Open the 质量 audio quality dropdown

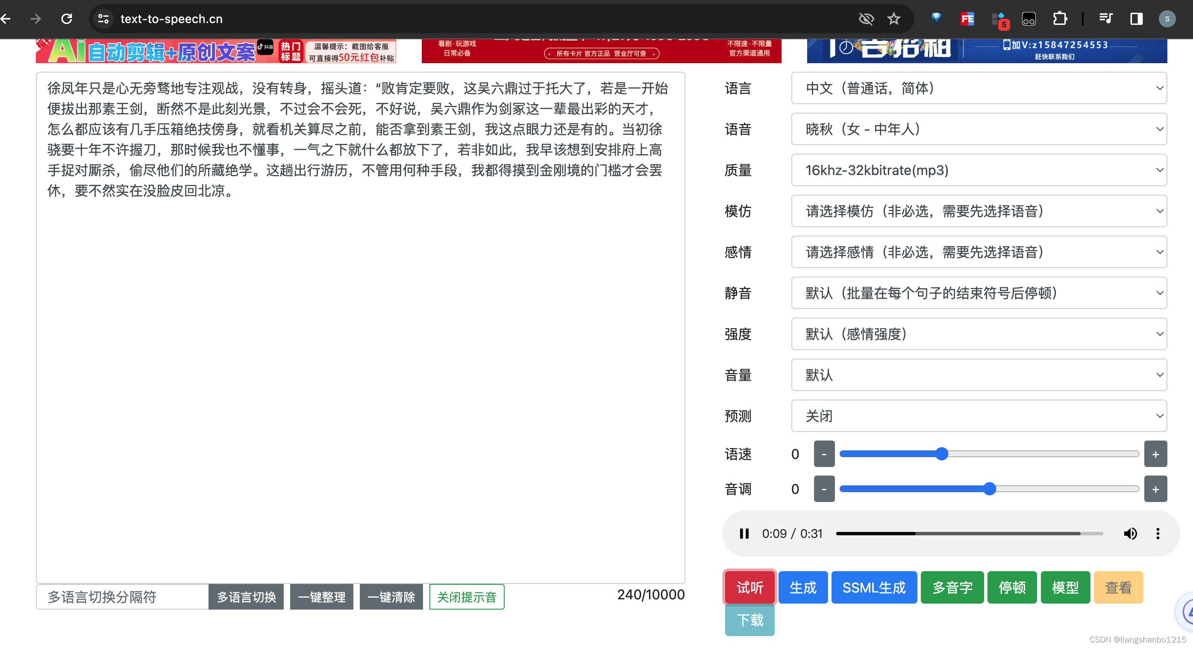(978, 170)
